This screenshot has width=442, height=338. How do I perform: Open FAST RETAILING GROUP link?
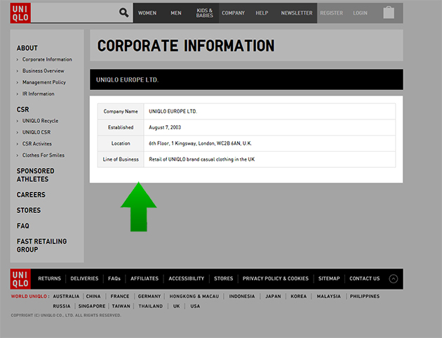tap(41, 246)
